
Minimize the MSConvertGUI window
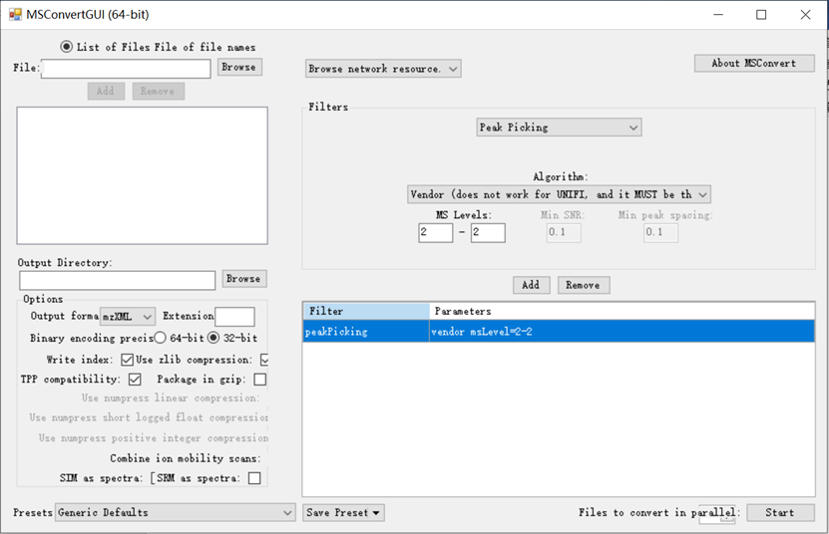(x=718, y=15)
